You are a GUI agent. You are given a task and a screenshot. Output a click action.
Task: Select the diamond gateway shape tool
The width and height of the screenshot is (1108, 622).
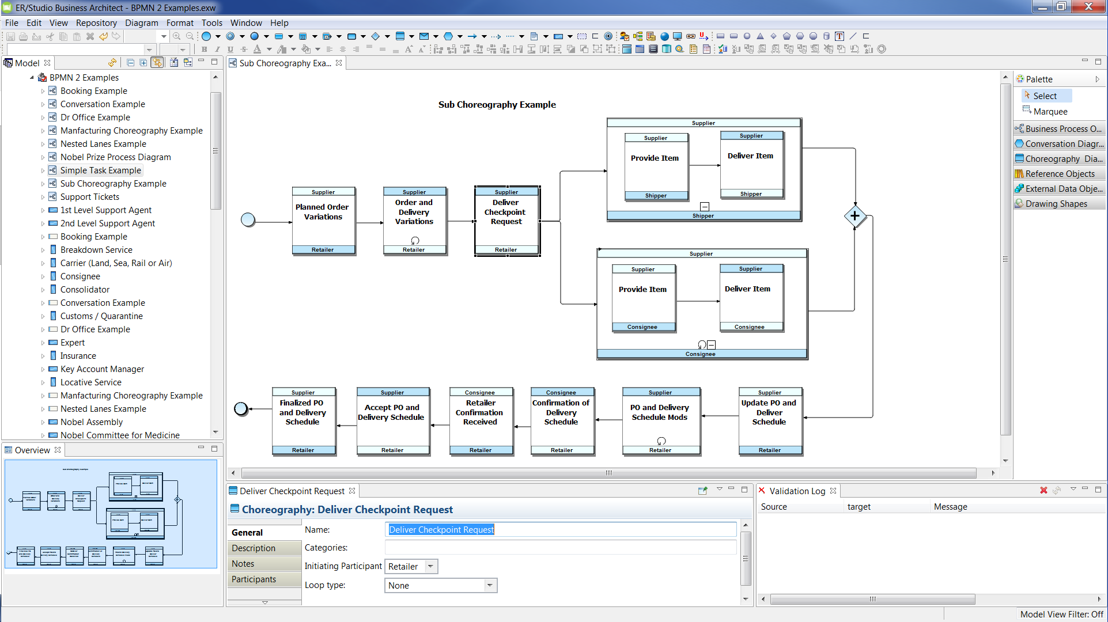click(376, 36)
